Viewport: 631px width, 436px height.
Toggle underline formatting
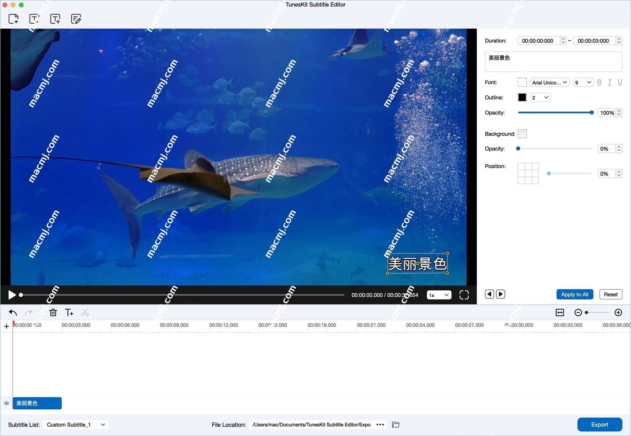[x=620, y=82]
